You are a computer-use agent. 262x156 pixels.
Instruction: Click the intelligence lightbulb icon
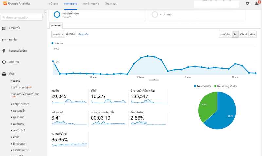point(4,51)
